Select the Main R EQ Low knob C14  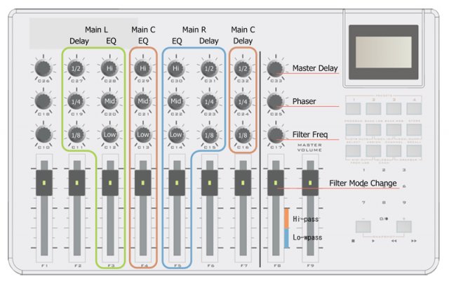click(x=176, y=134)
